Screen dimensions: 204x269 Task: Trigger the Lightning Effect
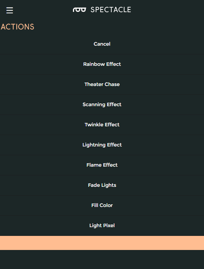coord(102,145)
